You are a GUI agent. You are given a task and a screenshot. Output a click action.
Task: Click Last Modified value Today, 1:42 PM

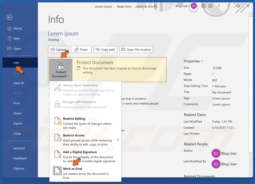tap(222, 121)
